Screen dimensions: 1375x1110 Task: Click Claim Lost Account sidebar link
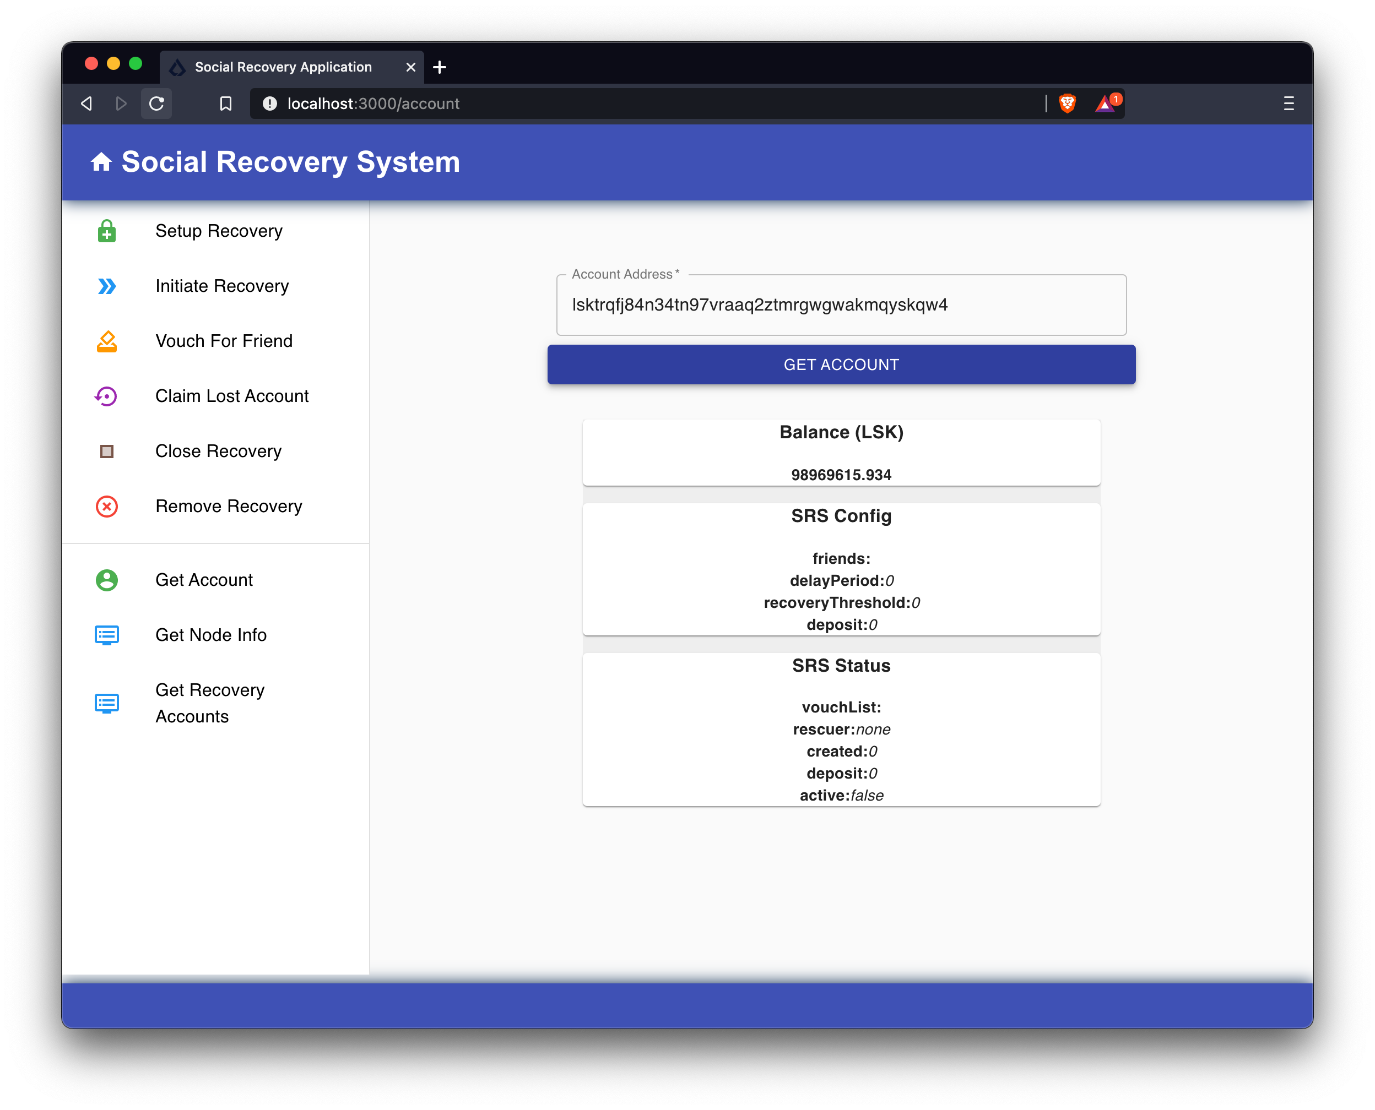click(x=232, y=395)
